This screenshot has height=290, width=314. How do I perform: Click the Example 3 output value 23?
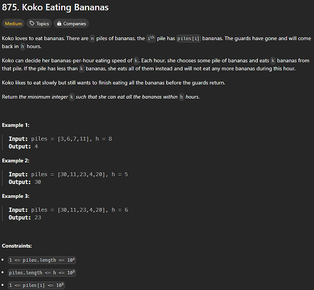38,217
